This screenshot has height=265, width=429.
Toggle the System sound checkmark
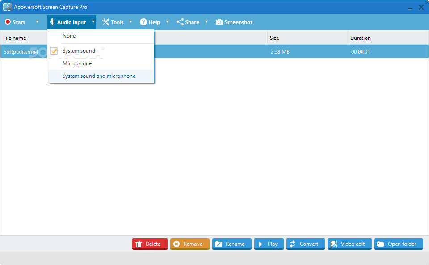click(54, 51)
